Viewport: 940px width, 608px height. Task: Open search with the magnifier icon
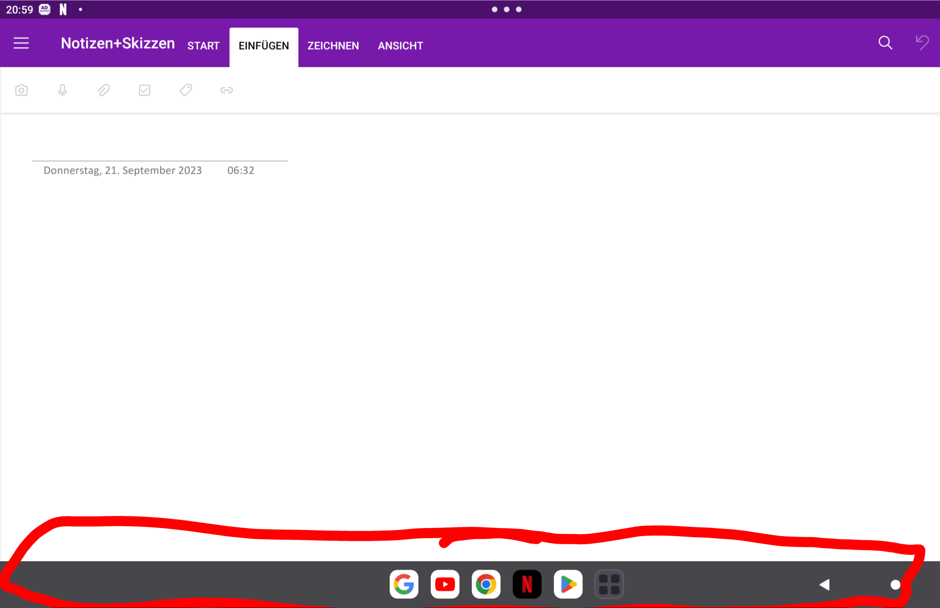[x=885, y=43]
